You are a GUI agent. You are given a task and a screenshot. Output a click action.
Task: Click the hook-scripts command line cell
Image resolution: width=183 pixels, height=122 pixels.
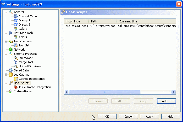(147, 26)
